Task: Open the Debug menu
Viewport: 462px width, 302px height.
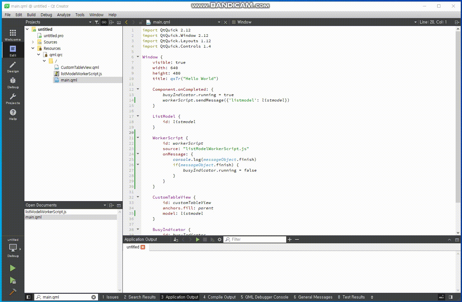Action: (46, 15)
